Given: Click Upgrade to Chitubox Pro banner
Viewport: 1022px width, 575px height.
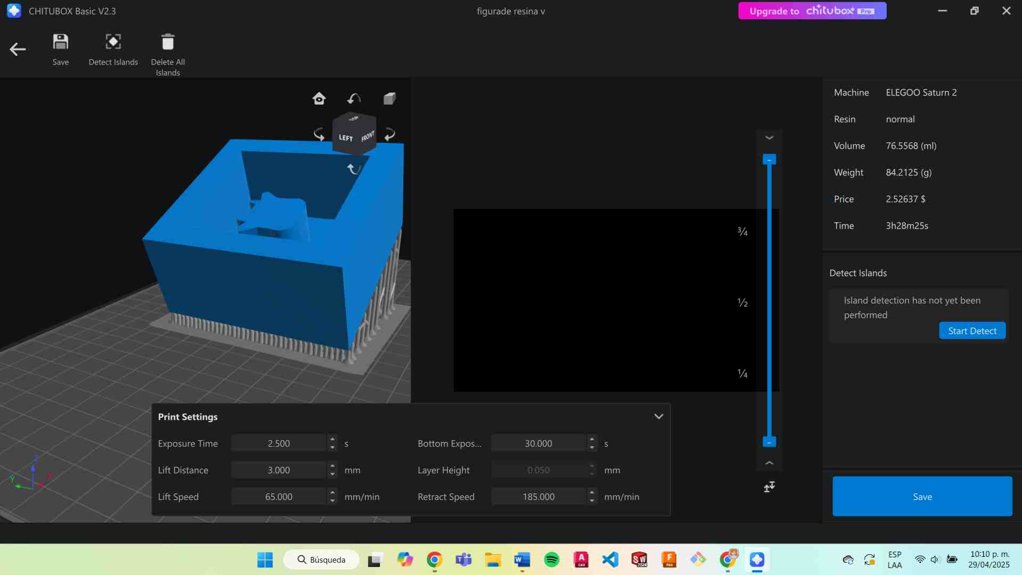Looking at the screenshot, I should click(812, 11).
